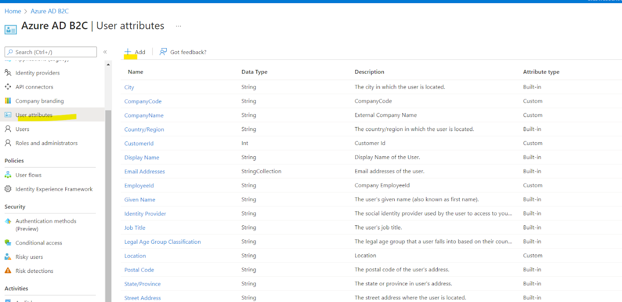The image size is (622, 302).
Task: Click the plus icon to add attribute
Action: click(128, 52)
